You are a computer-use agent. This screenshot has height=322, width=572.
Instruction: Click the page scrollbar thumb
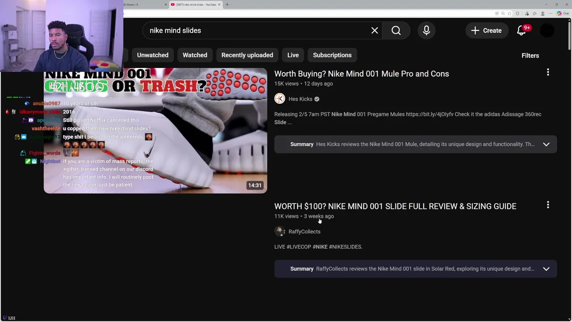tap(569, 36)
